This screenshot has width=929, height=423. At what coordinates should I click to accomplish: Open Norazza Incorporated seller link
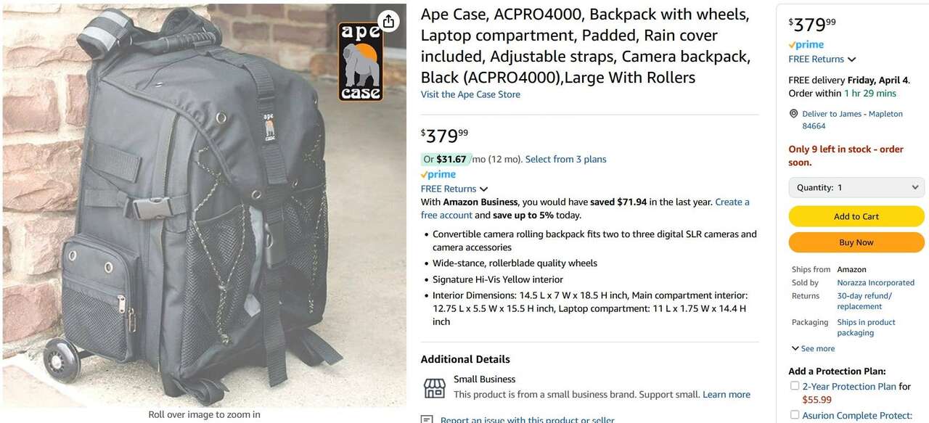875,283
